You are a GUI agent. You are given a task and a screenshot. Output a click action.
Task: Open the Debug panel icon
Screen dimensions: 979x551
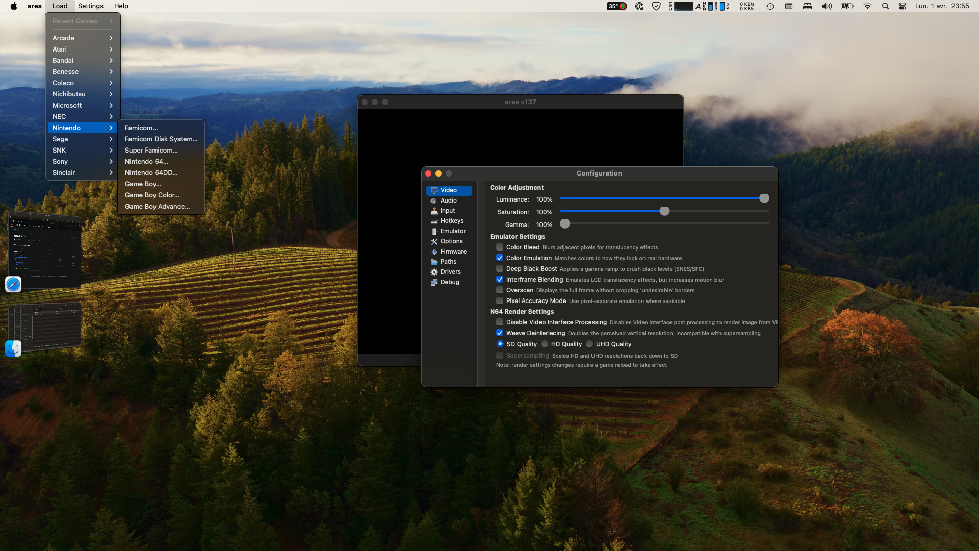pos(434,282)
